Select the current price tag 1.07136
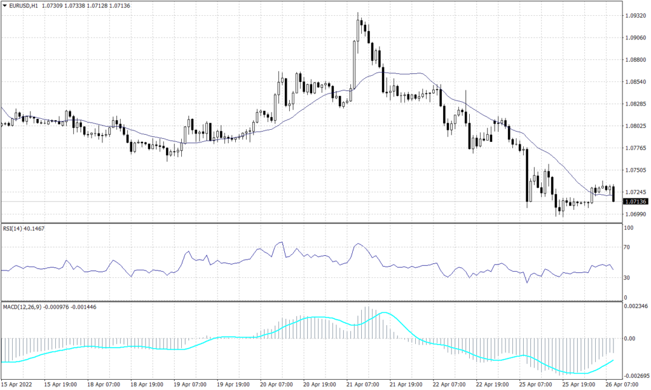 click(634, 201)
